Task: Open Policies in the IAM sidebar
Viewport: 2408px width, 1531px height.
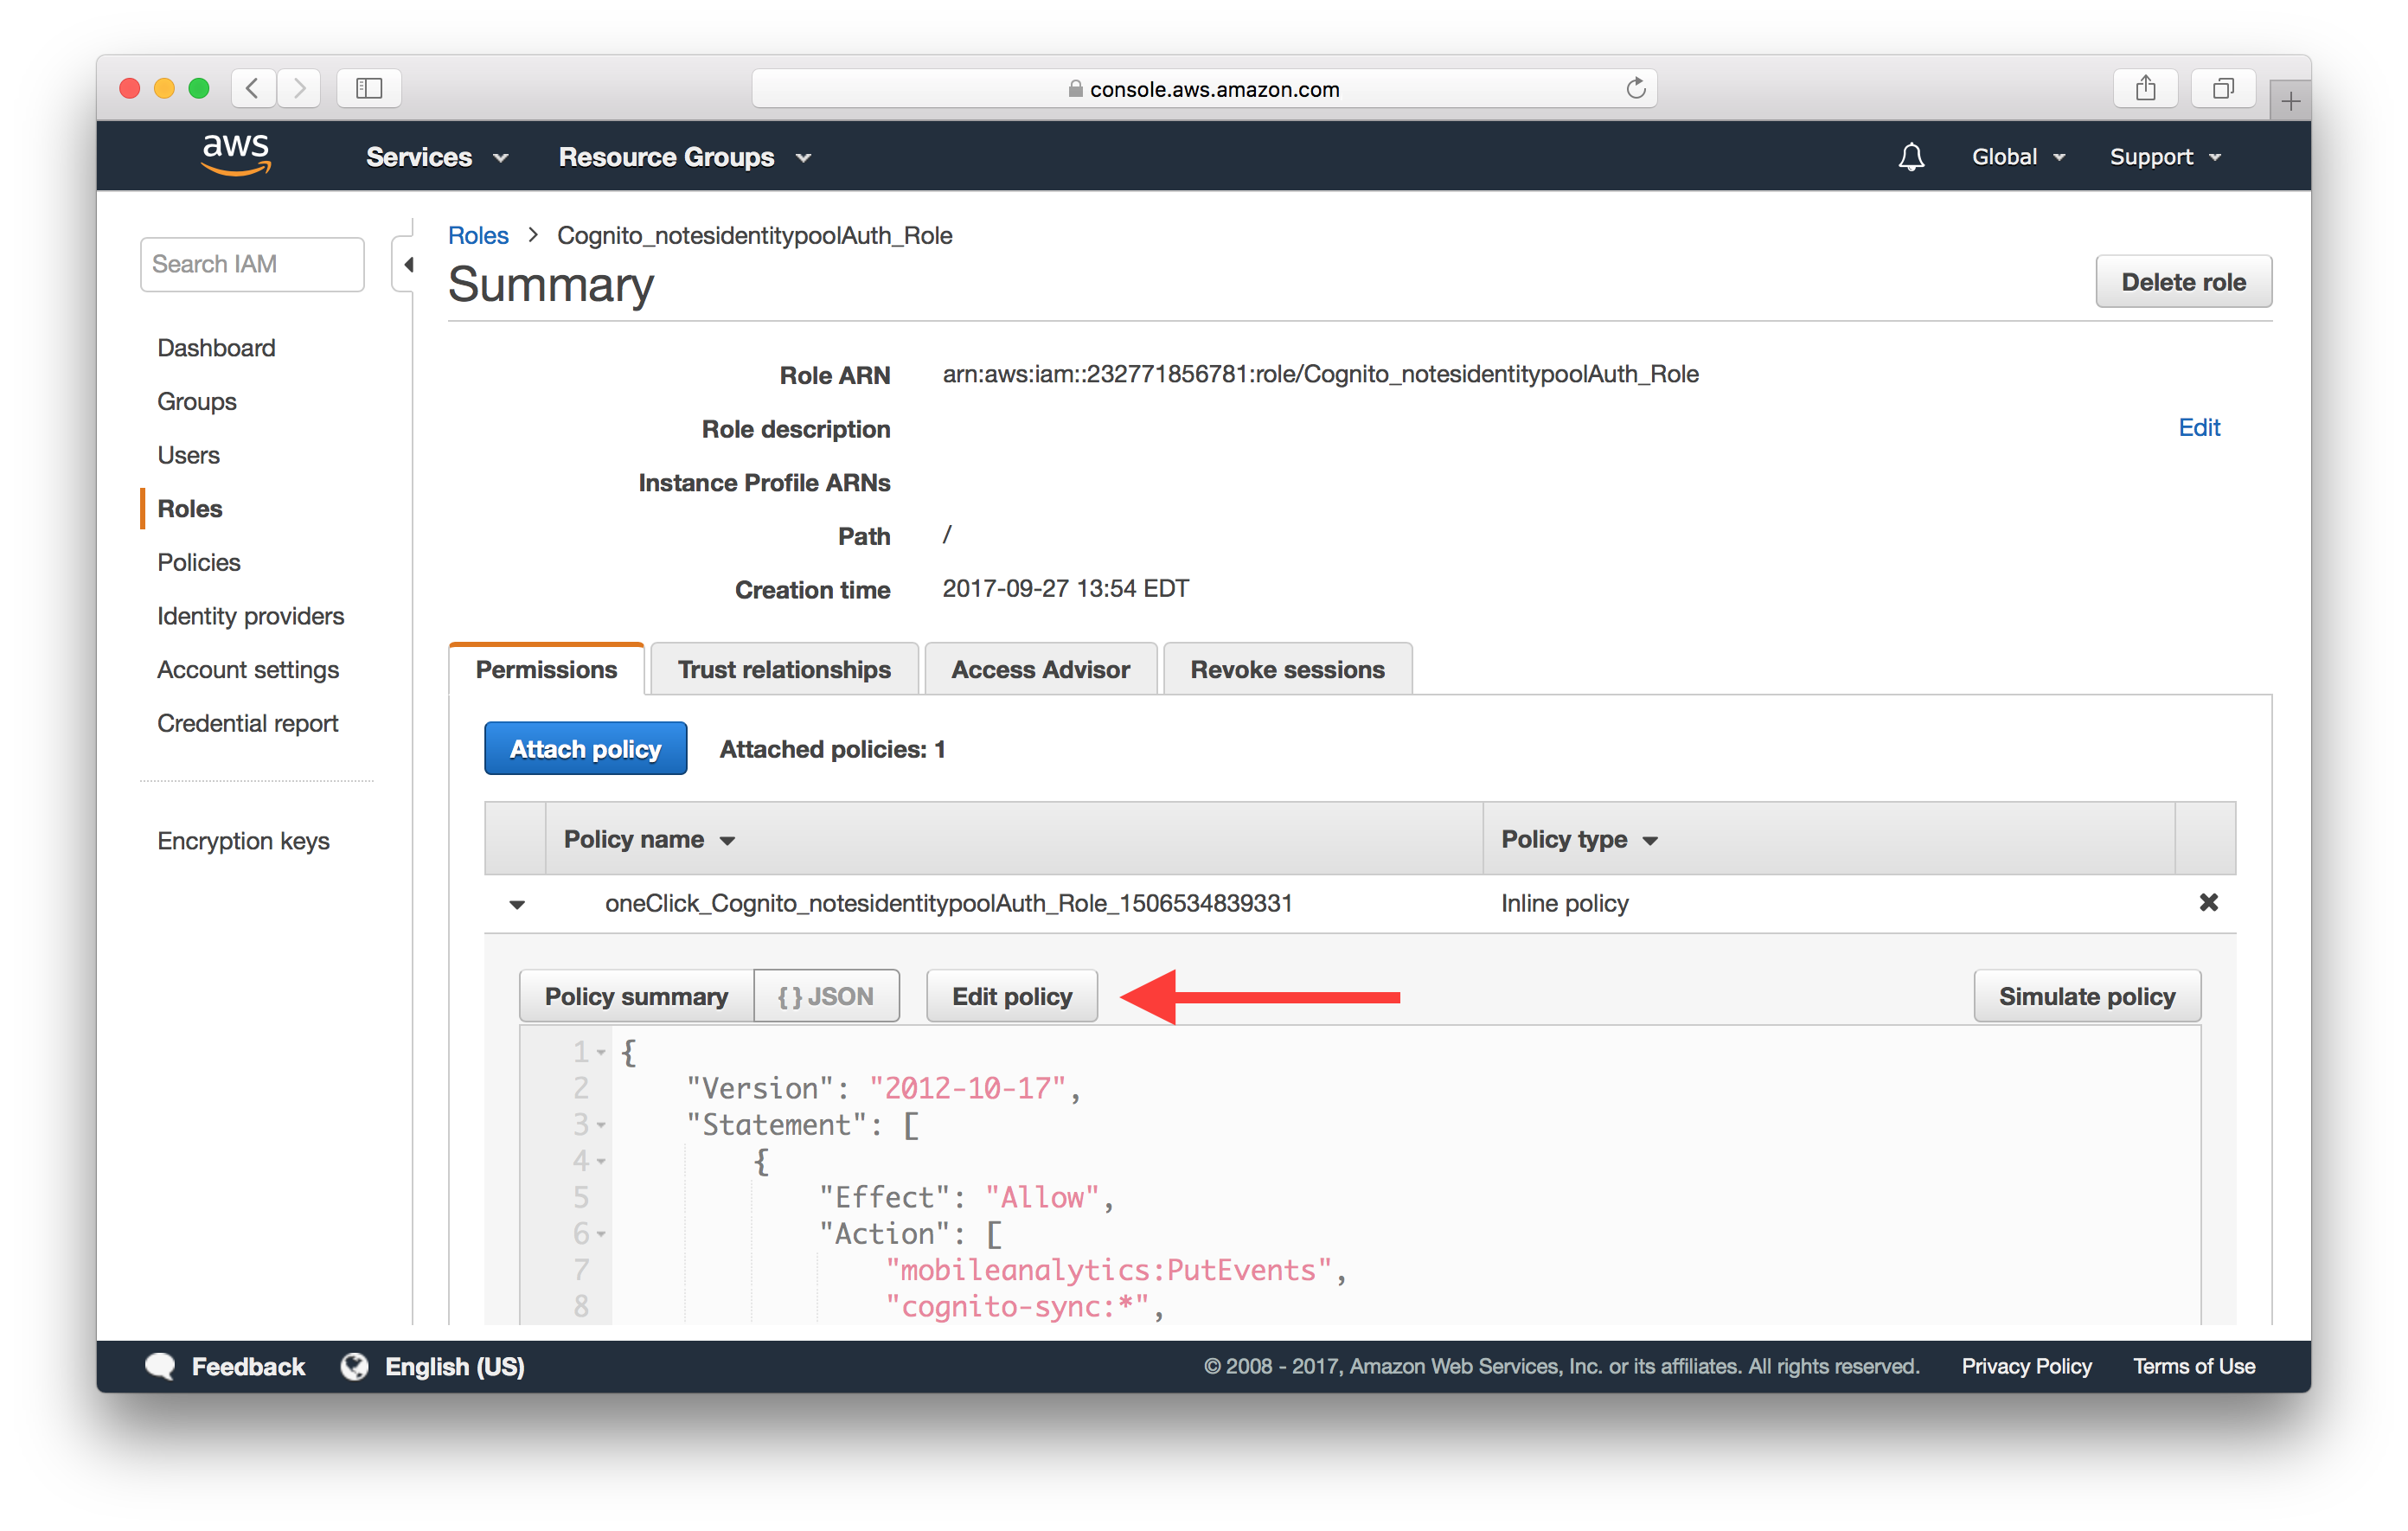Action: pyautogui.click(x=199, y=562)
